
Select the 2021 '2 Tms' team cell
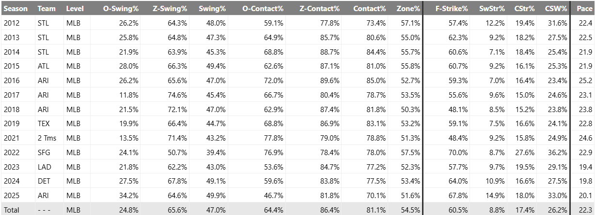coord(47,138)
